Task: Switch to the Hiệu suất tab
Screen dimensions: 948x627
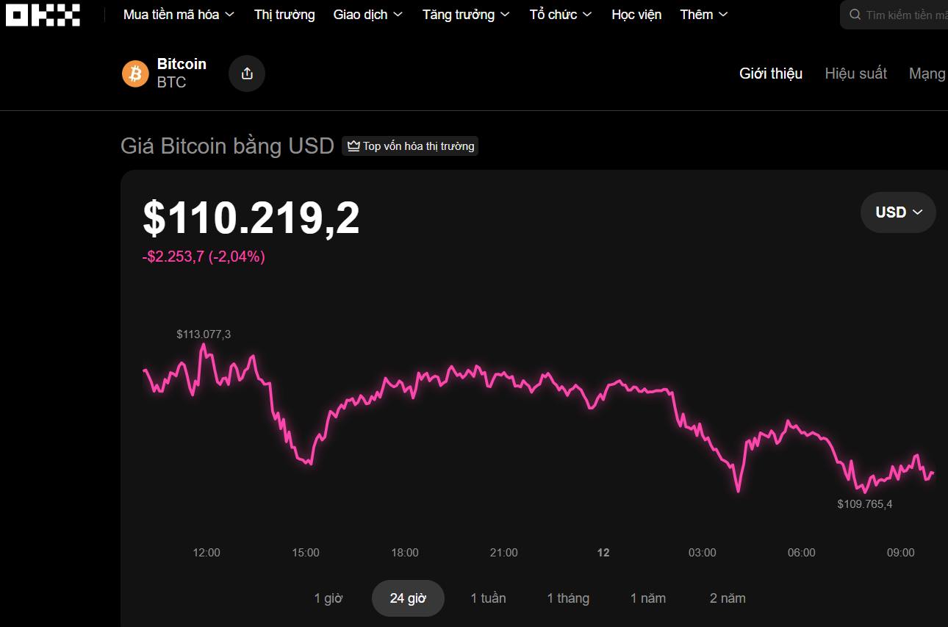Action: click(x=855, y=74)
